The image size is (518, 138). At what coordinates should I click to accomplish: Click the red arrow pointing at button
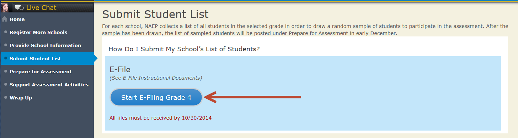point(252,97)
